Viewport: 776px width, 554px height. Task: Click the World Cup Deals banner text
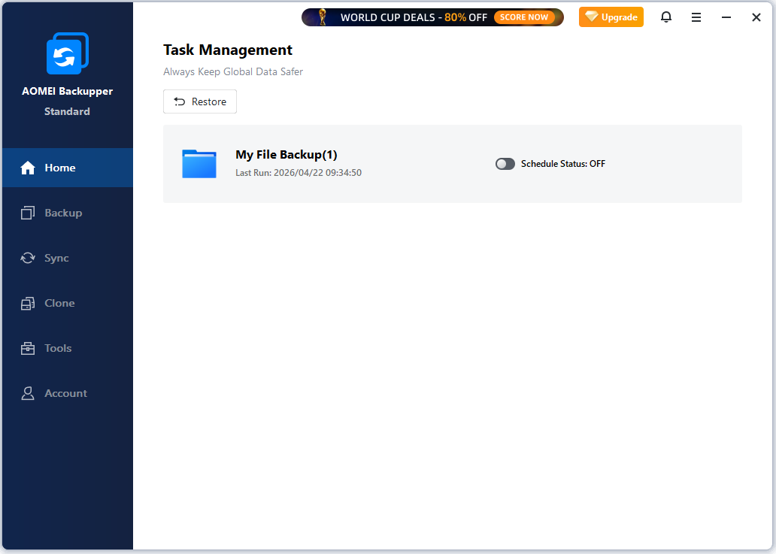(414, 17)
